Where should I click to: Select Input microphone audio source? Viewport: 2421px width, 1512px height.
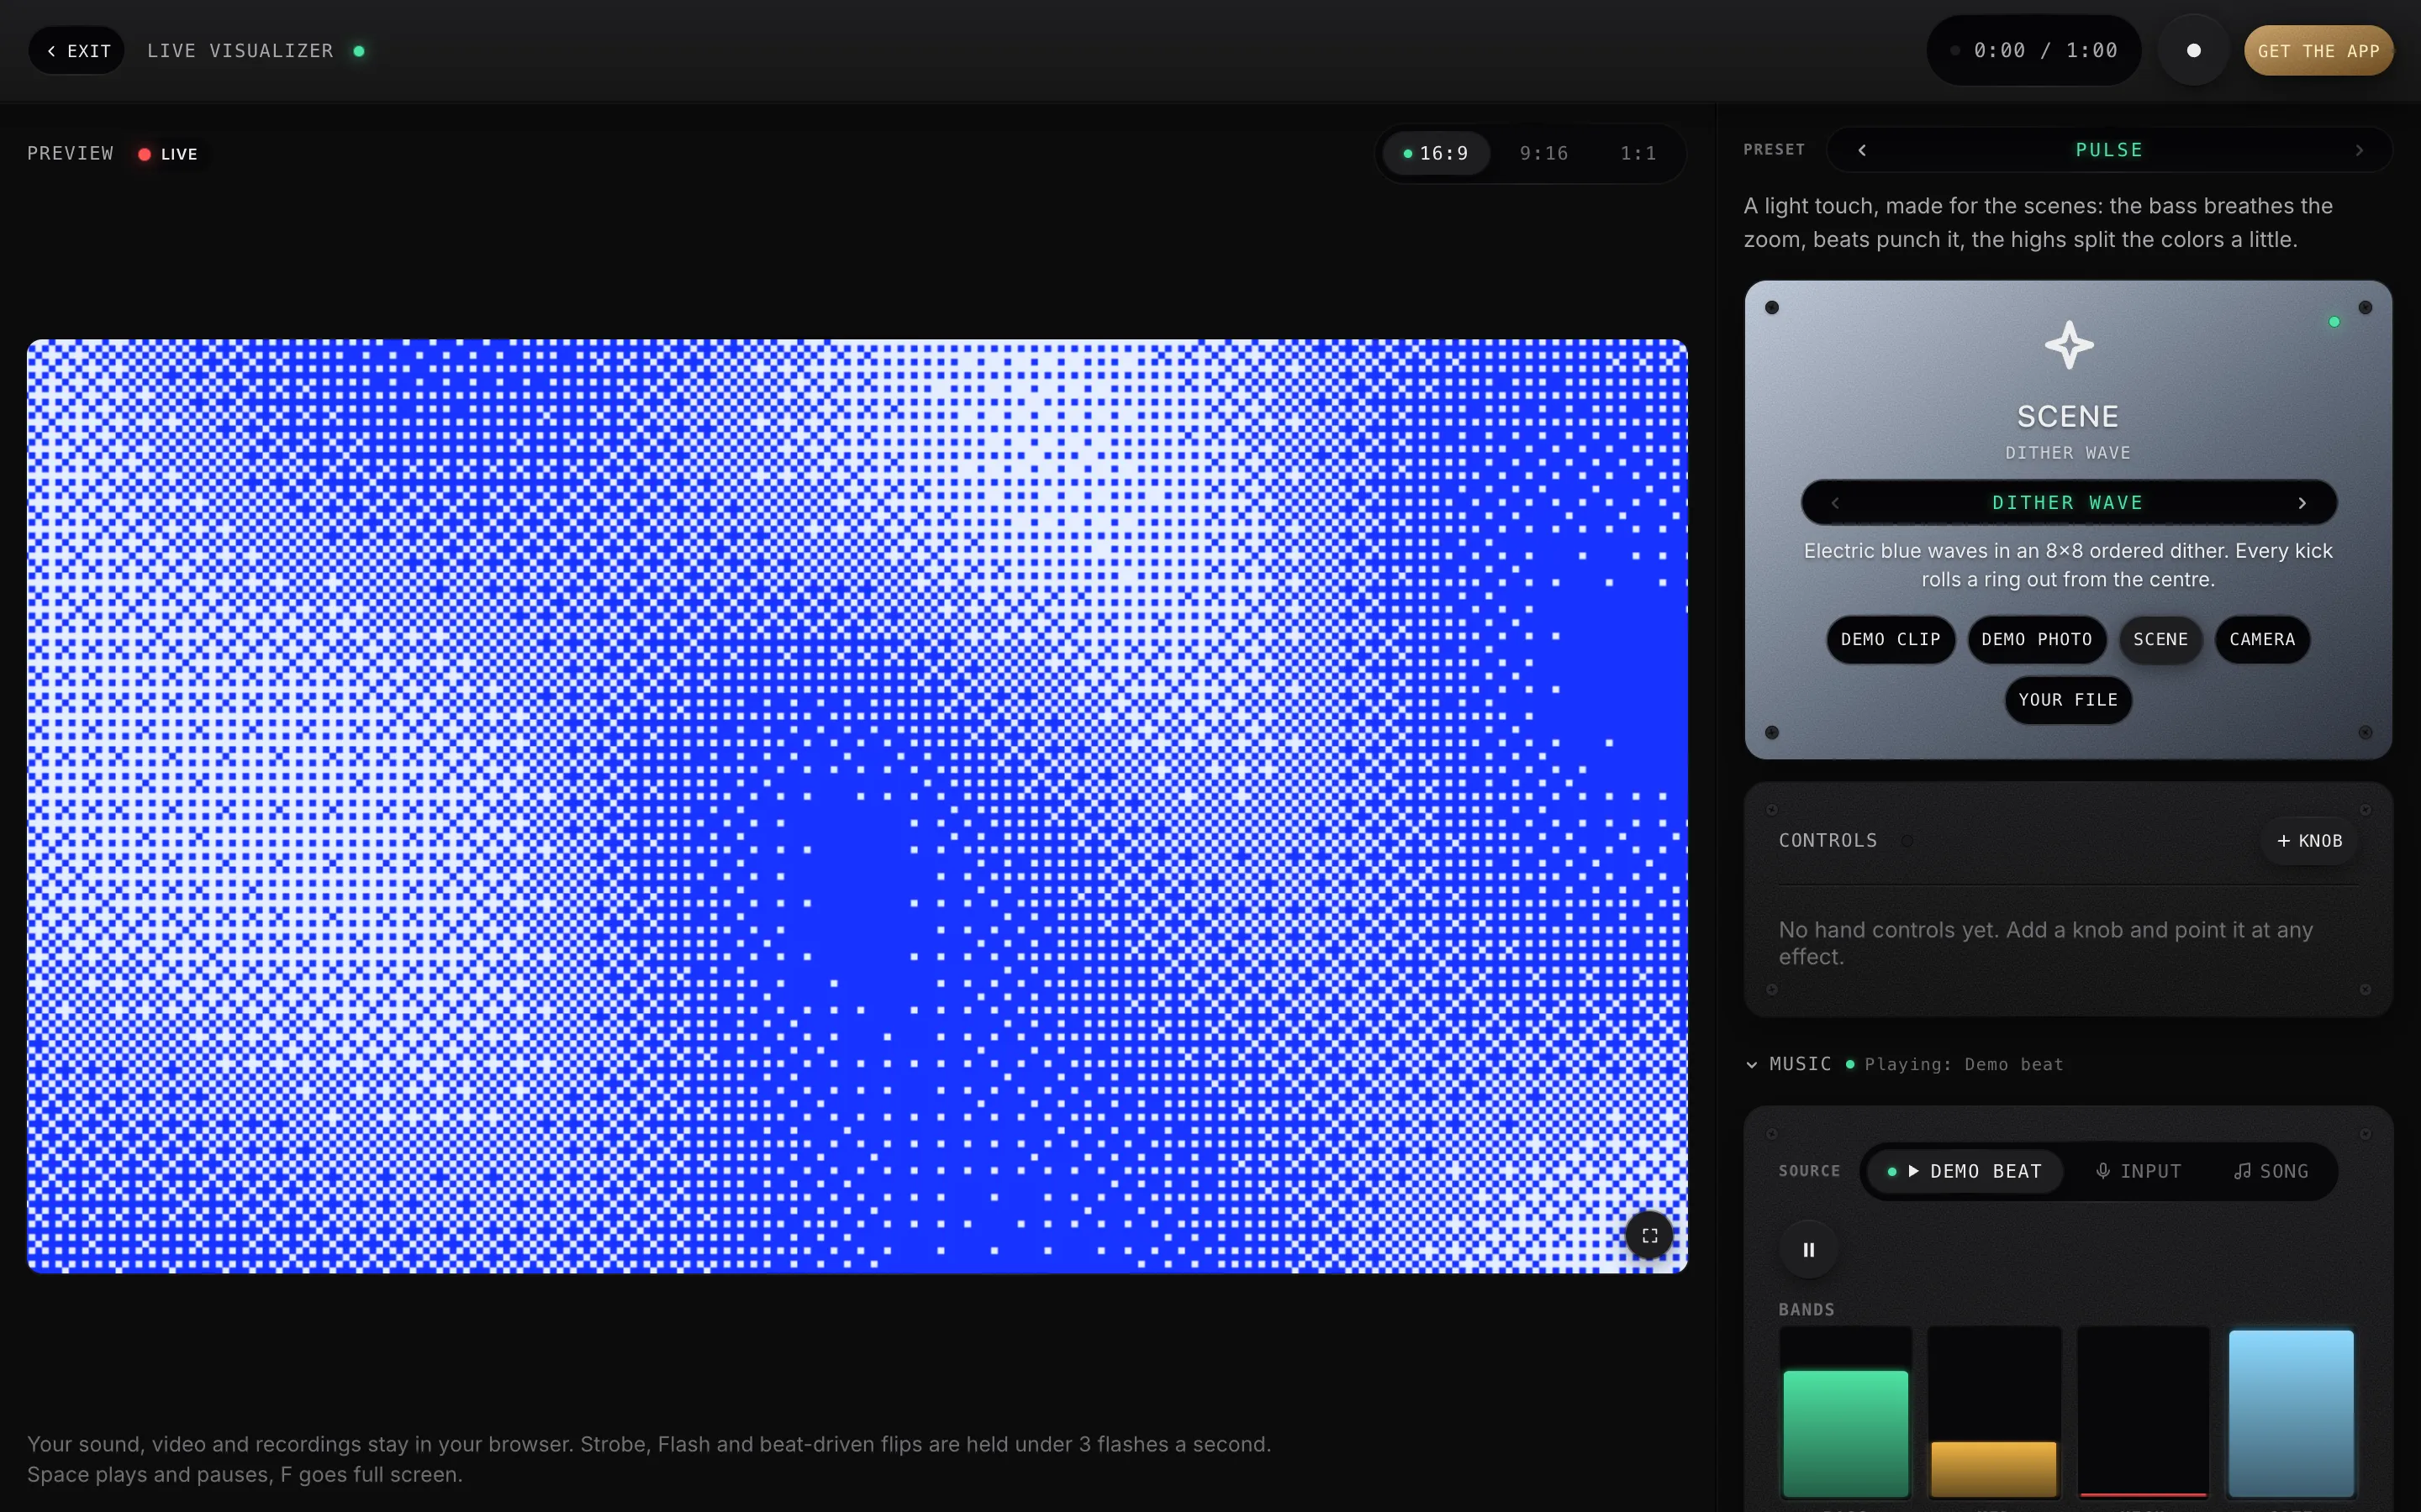(2138, 1171)
